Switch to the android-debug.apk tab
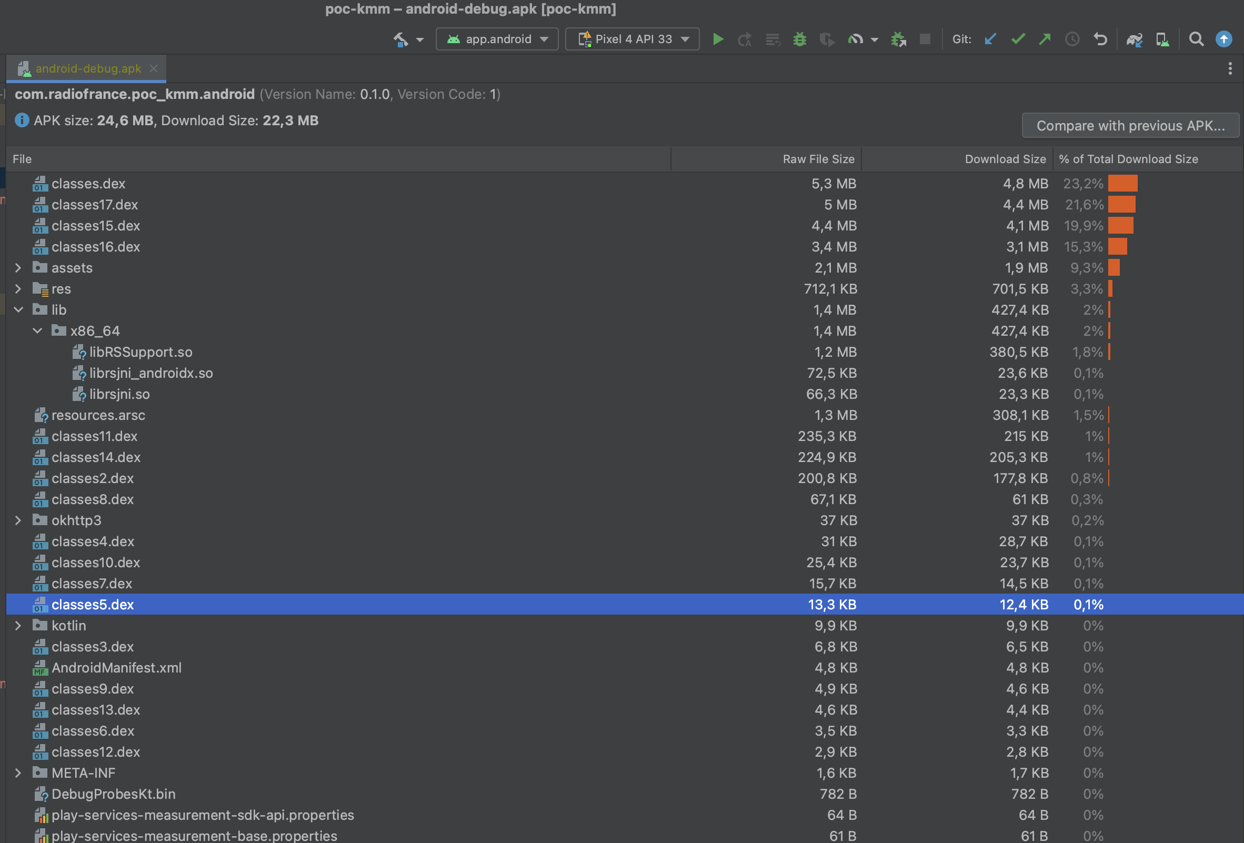This screenshot has height=843, width=1244. (x=86, y=68)
